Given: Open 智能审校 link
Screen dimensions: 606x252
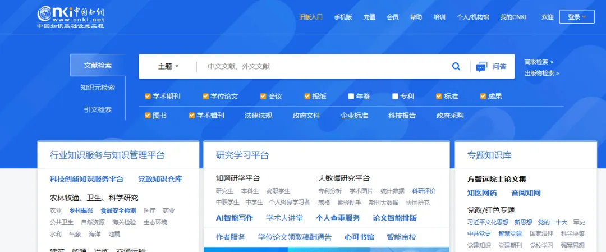Looking at the screenshot, I should click(x=401, y=237).
